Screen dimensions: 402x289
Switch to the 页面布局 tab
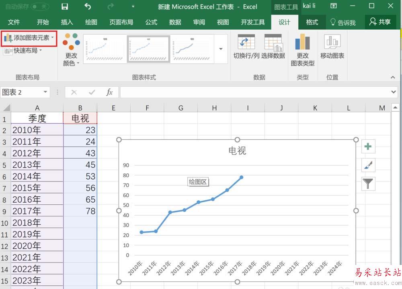[121, 22]
